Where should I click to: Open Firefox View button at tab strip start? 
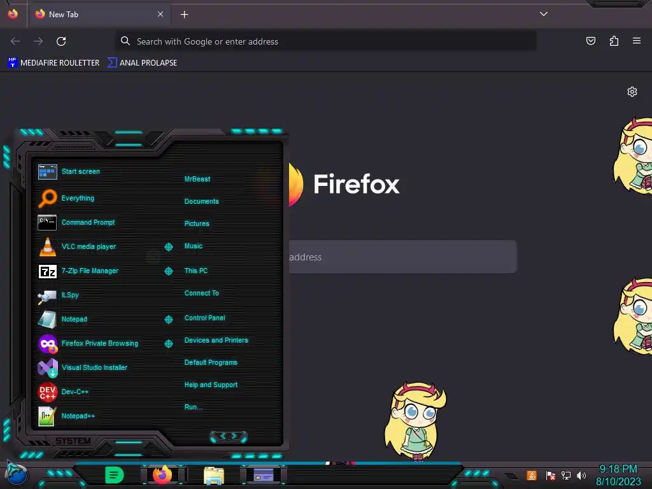[13, 14]
